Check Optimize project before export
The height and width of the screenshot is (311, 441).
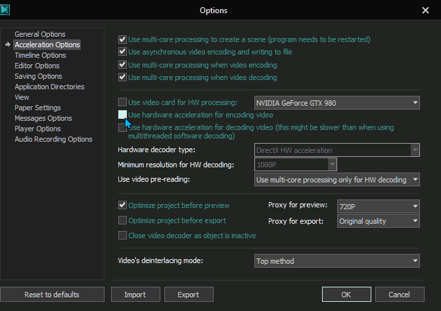(x=122, y=220)
